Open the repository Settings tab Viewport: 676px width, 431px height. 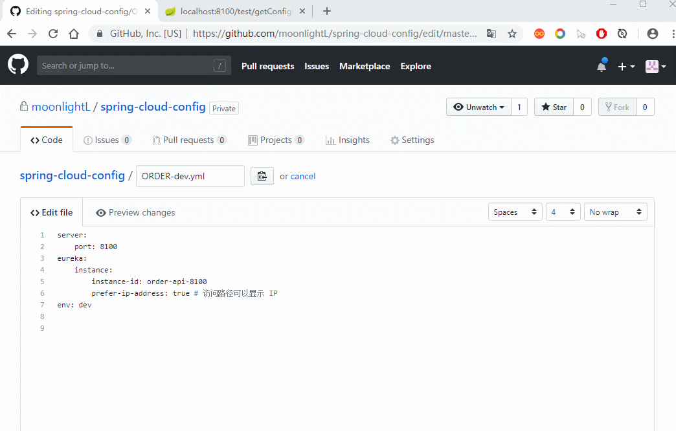412,140
